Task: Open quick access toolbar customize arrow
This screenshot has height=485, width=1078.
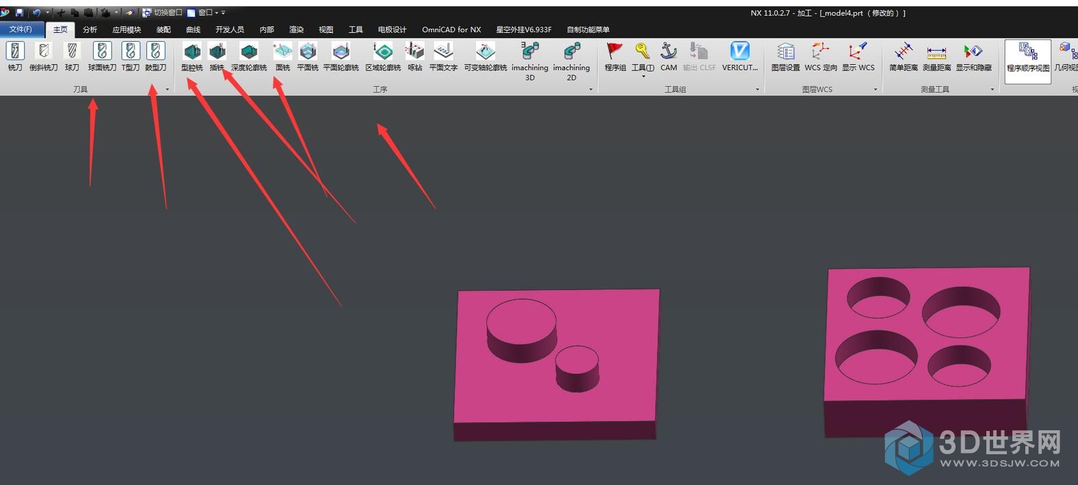Action: click(223, 12)
